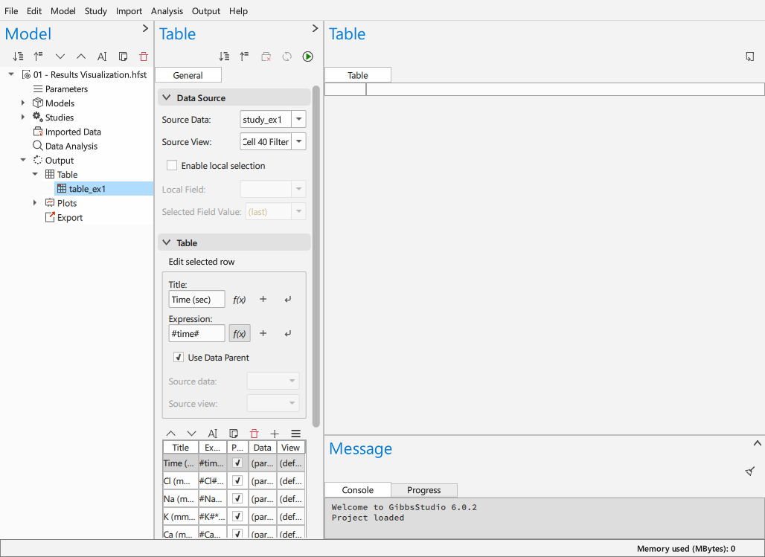Click the return-arrow icon next to Expression field

[288, 334]
